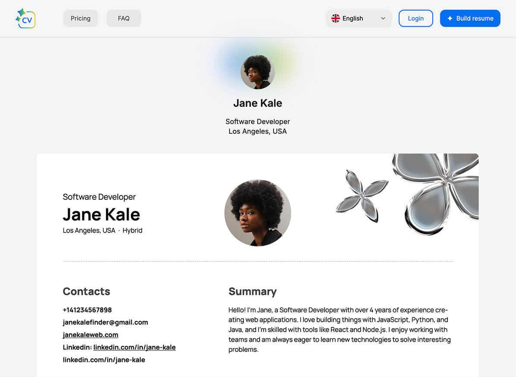Click the plain linkedin.com/in/jane-kale text

point(104,360)
